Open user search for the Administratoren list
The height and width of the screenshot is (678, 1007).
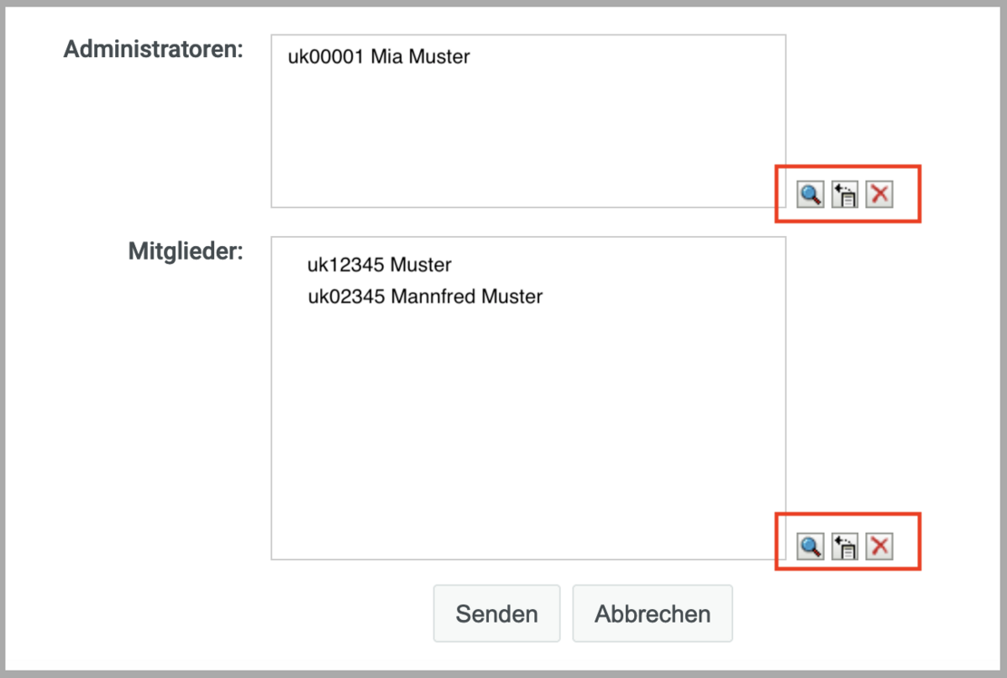click(809, 194)
